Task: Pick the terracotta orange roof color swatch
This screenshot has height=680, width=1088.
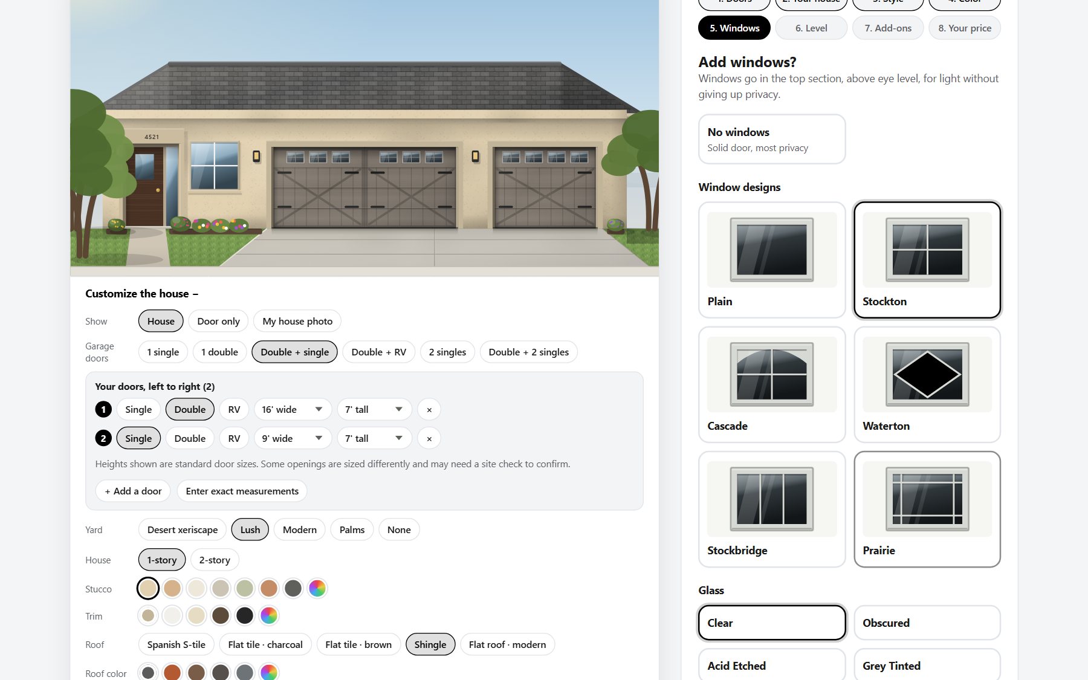Action: (x=172, y=672)
